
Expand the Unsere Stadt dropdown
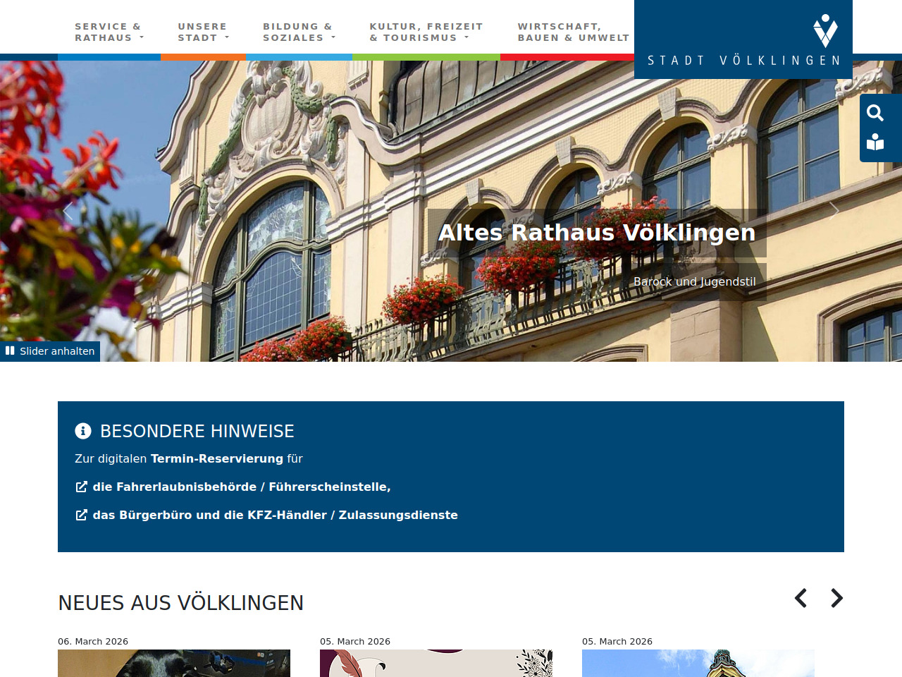point(203,32)
